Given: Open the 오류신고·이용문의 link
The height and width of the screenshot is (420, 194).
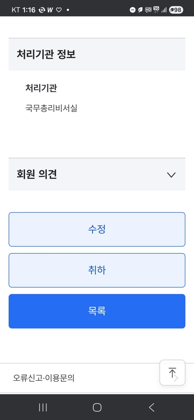Looking at the screenshot, I should [44, 378].
